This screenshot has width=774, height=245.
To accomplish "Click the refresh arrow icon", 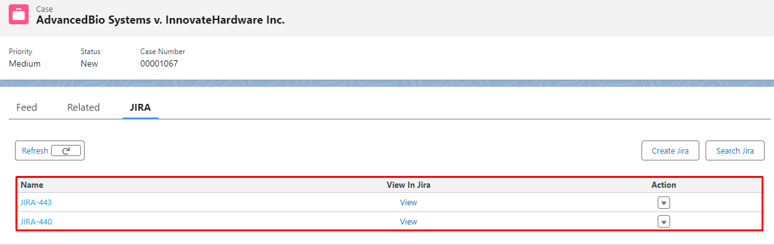I will pyautogui.click(x=66, y=150).
